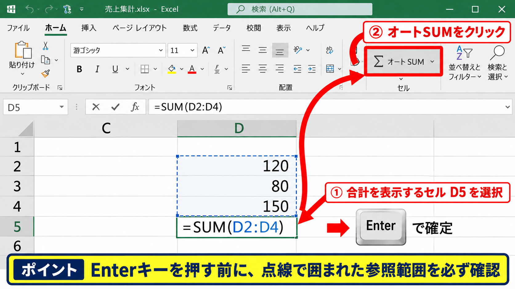Open the font size 11 dropdown

click(193, 50)
